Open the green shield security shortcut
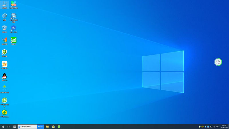 [5, 52]
